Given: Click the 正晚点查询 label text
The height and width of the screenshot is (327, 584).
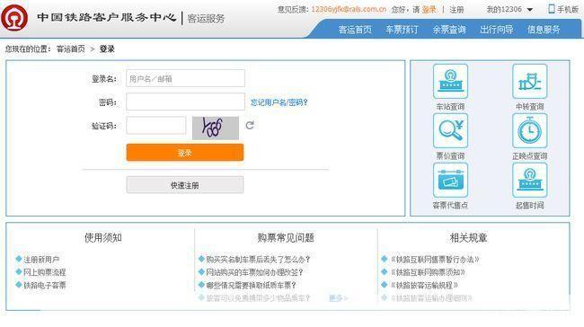Looking at the screenshot, I should 529,155.
